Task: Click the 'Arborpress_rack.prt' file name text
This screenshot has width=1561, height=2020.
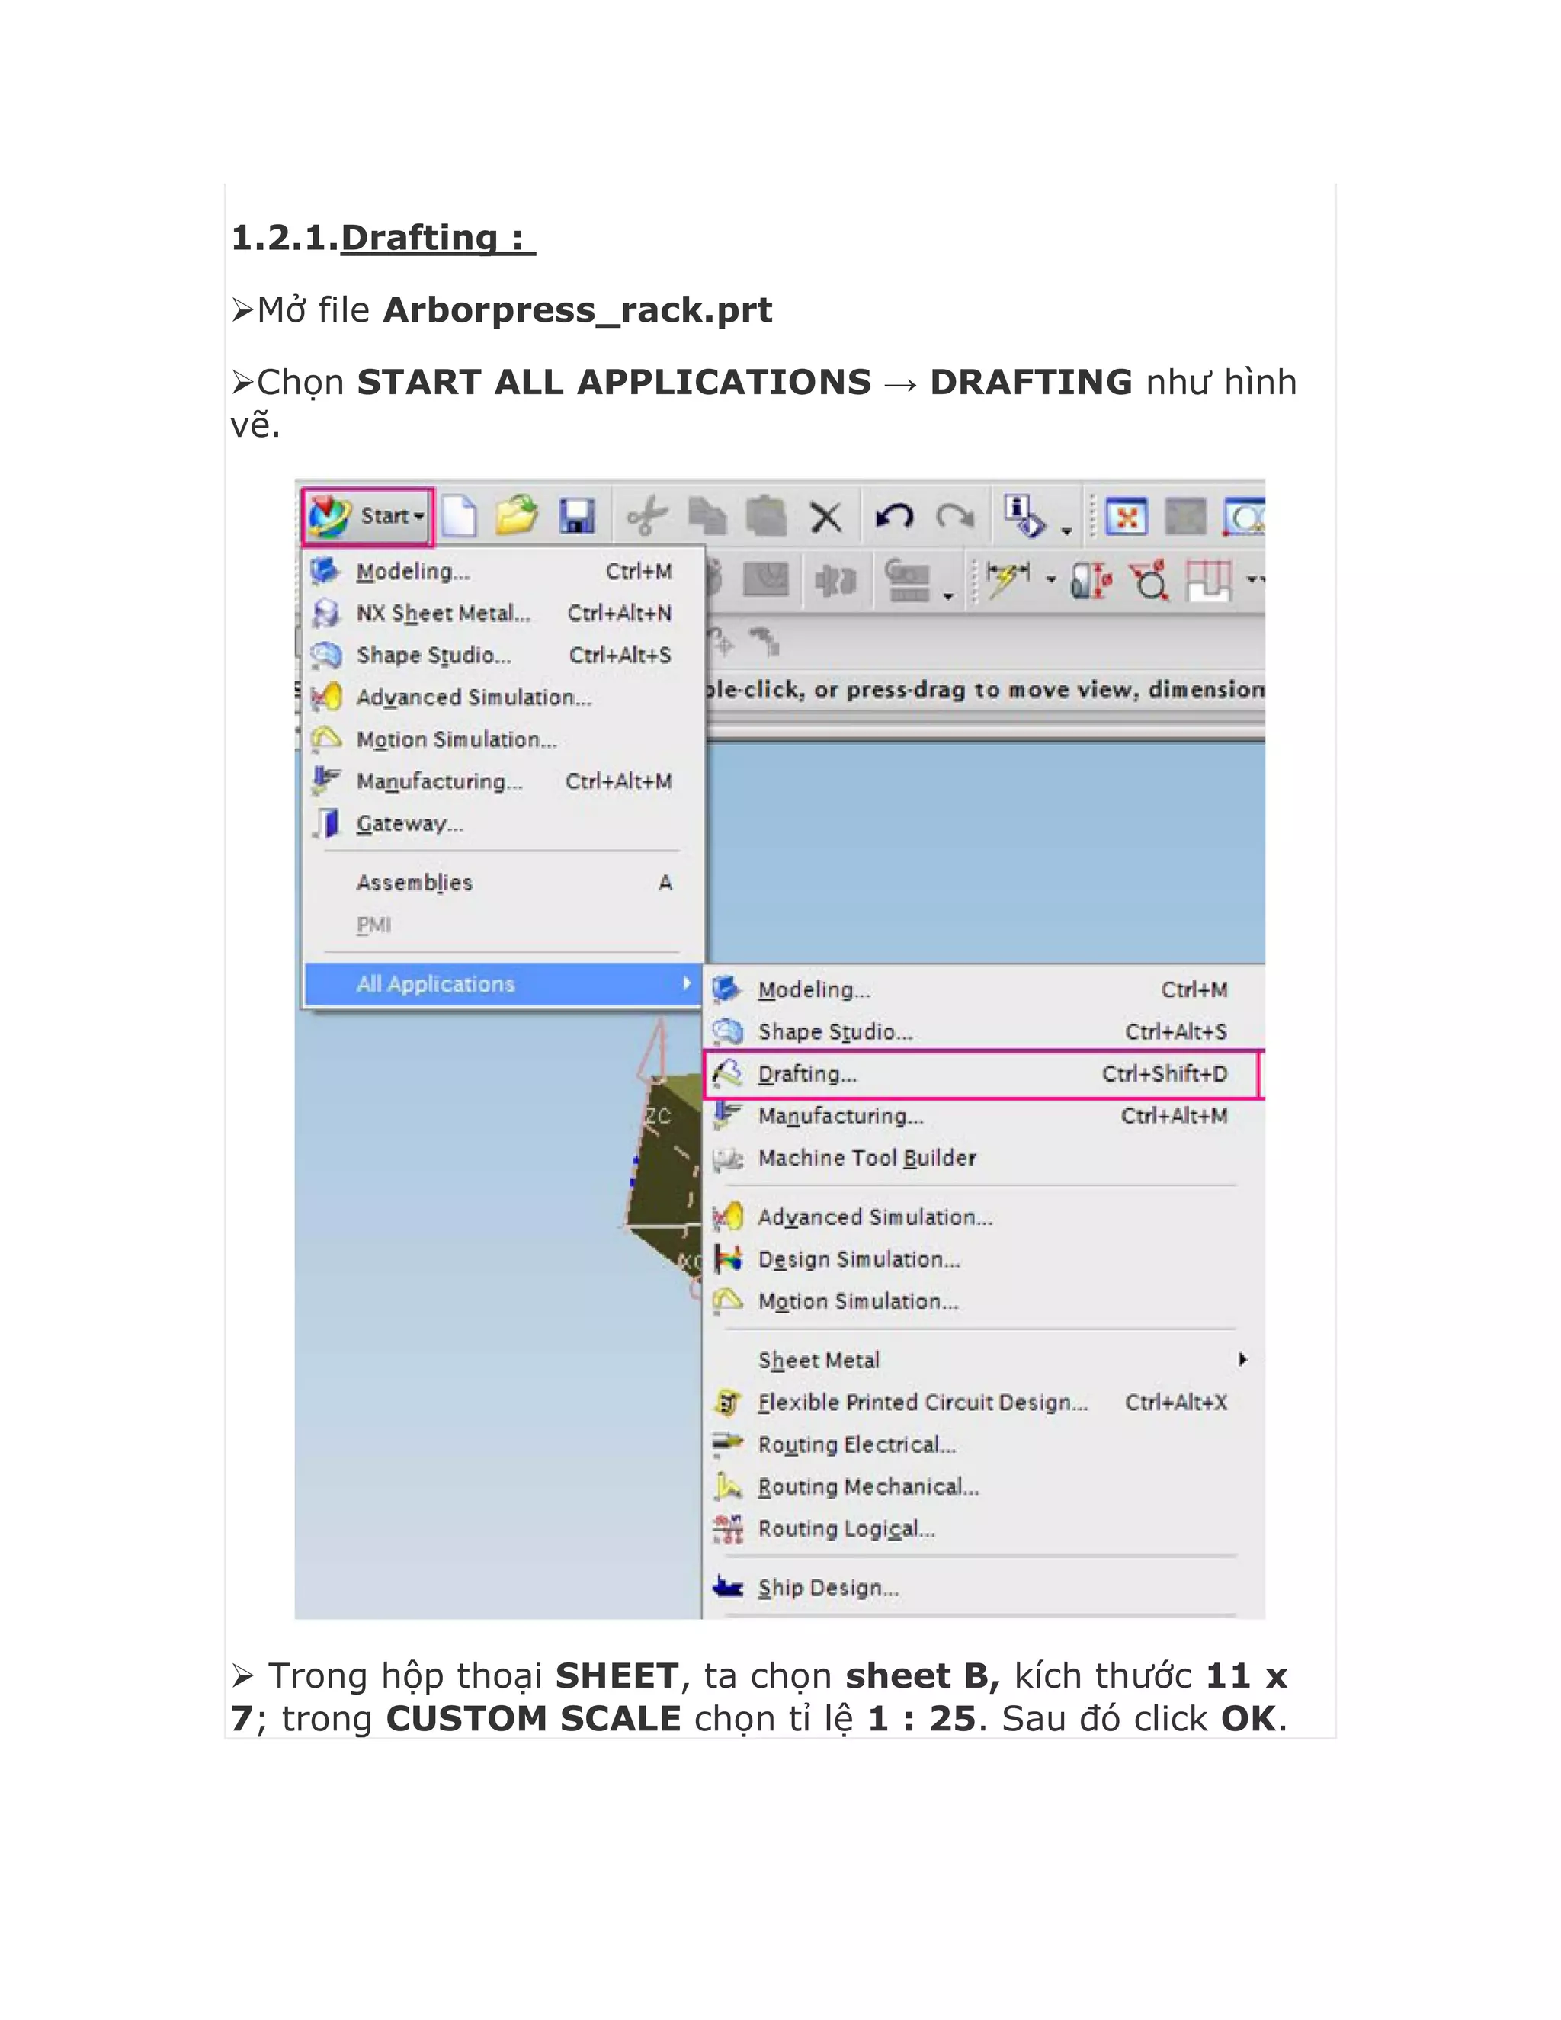Action: pos(578,309)
